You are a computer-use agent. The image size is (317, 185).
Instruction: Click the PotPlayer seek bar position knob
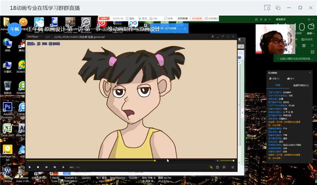(x=155, y=161)
